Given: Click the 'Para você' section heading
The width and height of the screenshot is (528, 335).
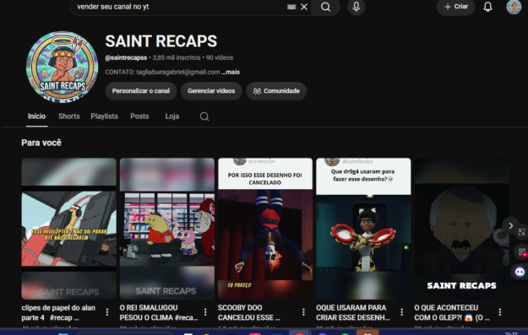Looking at the screenshot, I should coord(41,143).
